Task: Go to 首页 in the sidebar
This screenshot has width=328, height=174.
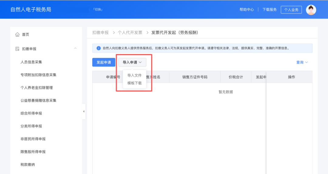Action: click(26, 35)
